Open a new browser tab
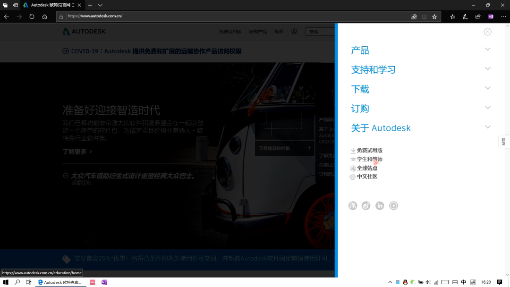 (x=90, y=5)
